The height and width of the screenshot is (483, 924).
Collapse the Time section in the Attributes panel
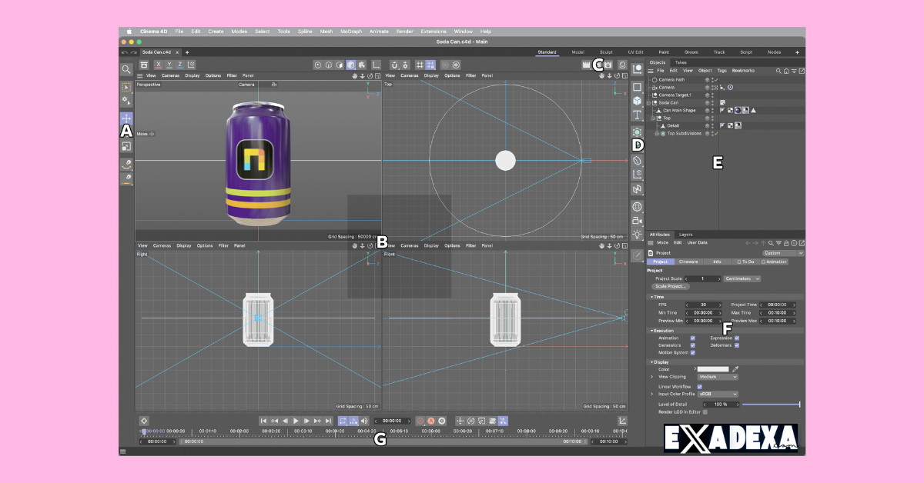click(651, 297)
